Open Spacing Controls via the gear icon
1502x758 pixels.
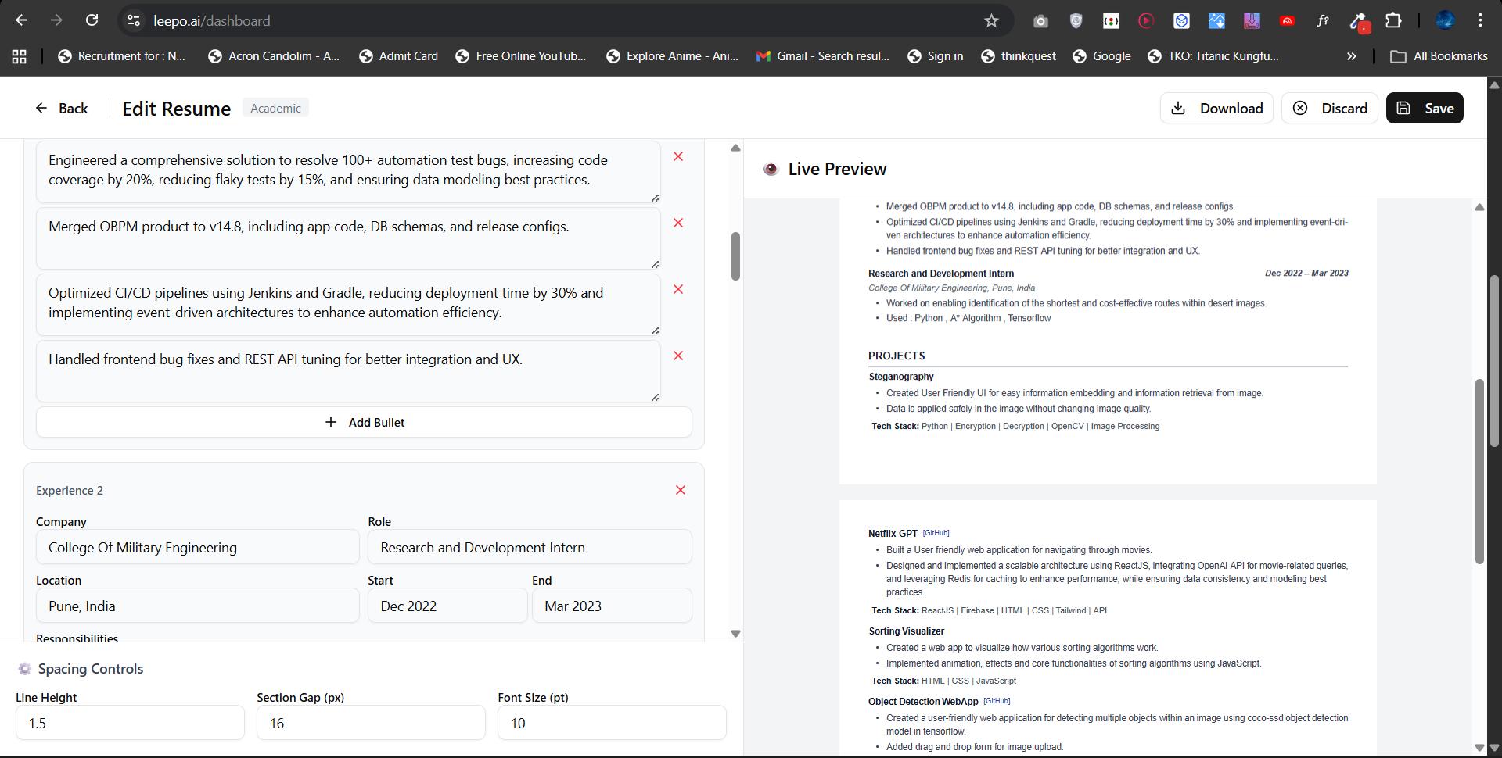(23, 669)
